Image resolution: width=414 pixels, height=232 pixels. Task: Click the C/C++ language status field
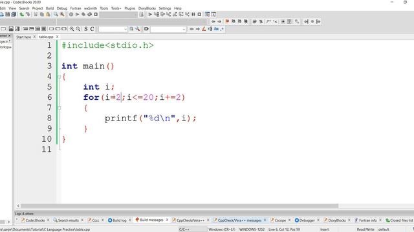[184, 229]
